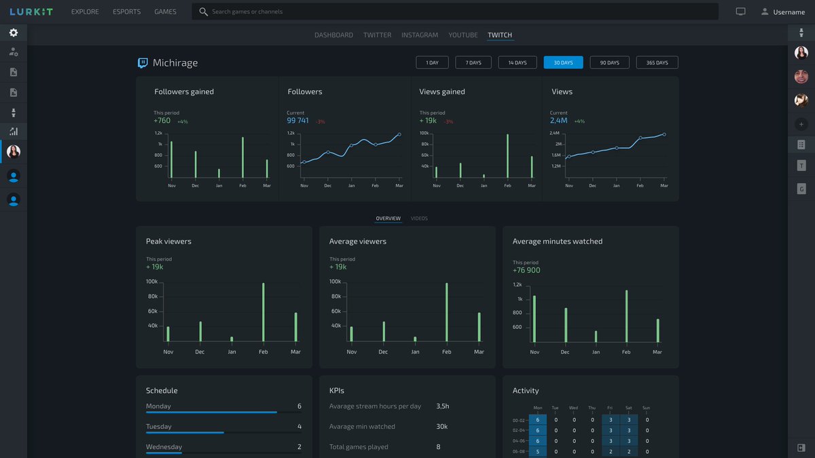
Task: Click the +76 900 average minutes value
Action: point(526,270)
